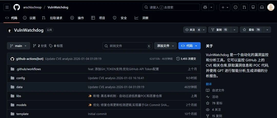Expand the 复刻 fork dropdown arrow
This screenshot has width=277, height=118.
click(x=234, y=30)
